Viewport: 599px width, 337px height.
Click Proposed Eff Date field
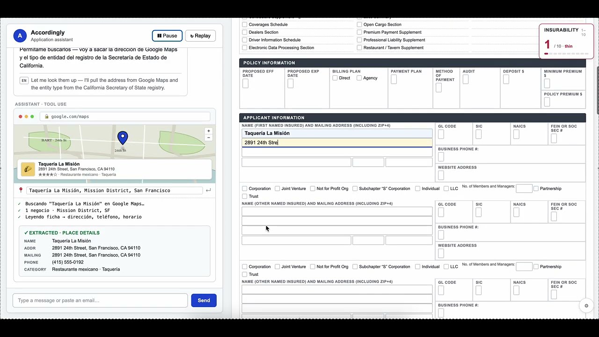coord(245,84)
